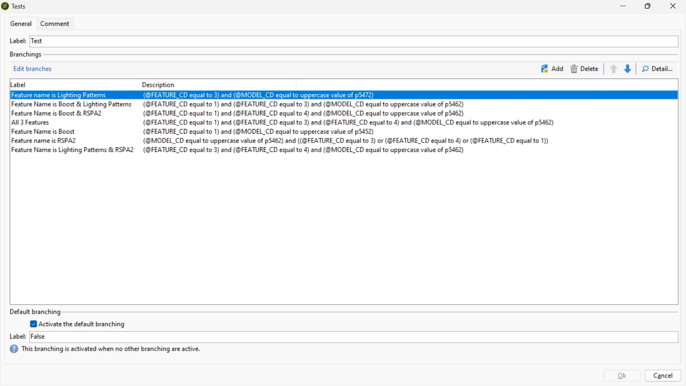
Task: Toggle Activate the default branching checkbox
Action: tap(34, 324)
